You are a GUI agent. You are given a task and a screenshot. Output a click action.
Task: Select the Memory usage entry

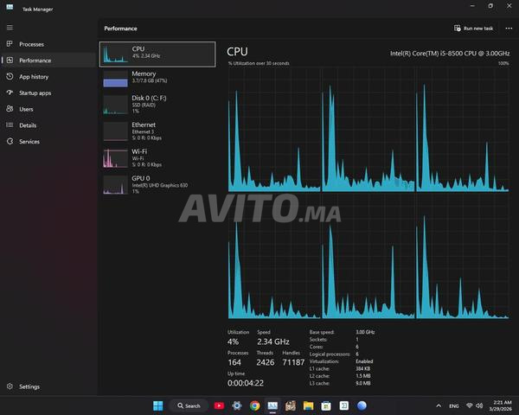(158, 79)
